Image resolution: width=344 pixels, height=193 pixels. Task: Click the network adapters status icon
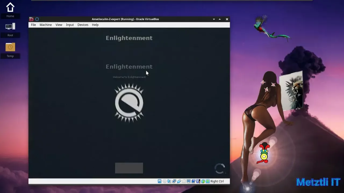pyautogui.click(x=174, y=181)
